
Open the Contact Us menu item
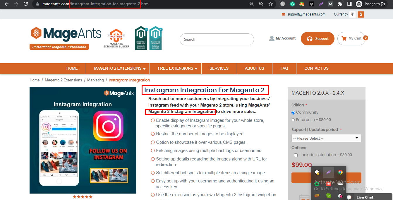[316, 69]
